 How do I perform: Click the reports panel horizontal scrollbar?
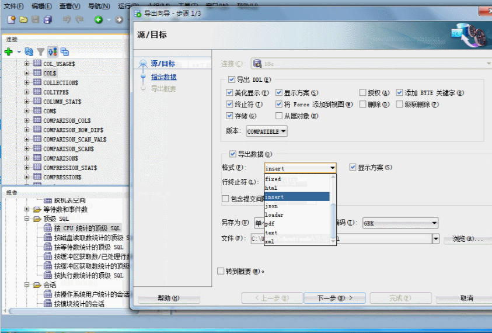[x=73, y=311]
